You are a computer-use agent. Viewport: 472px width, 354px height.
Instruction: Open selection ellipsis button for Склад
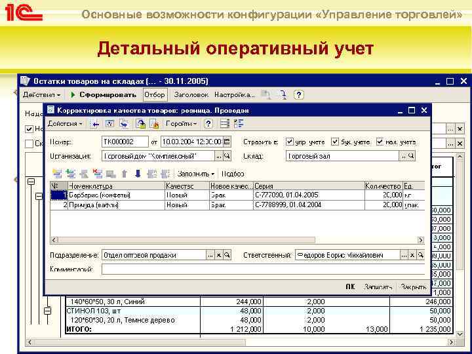click(403, 156)
